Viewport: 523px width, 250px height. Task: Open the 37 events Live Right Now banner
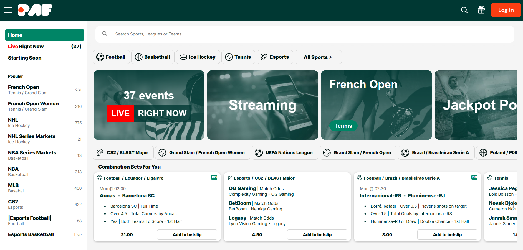(149, 105)
